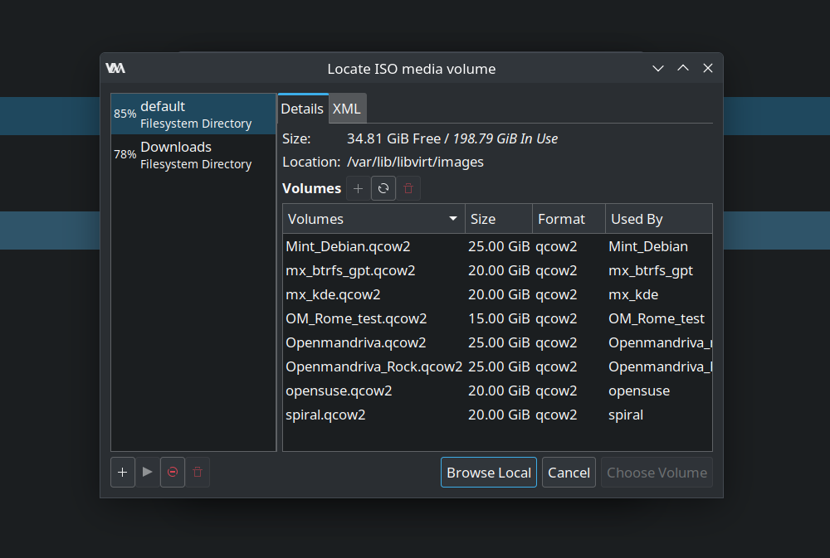This screenshot has height=558, width=830.
Task: Cancel the ISO media dialog
Action: [x=569, y=473]
